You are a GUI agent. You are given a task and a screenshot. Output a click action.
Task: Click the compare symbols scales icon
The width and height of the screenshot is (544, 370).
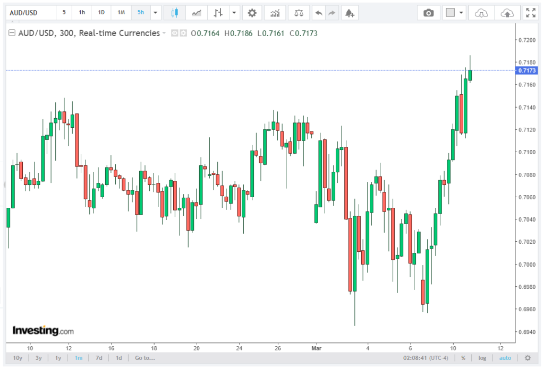click(x=299, y=12)
